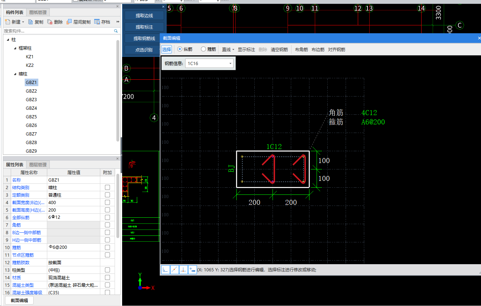The image size is (481, 306).
Task: Select GBZ2 in the component tree
Action: [31, 91]
